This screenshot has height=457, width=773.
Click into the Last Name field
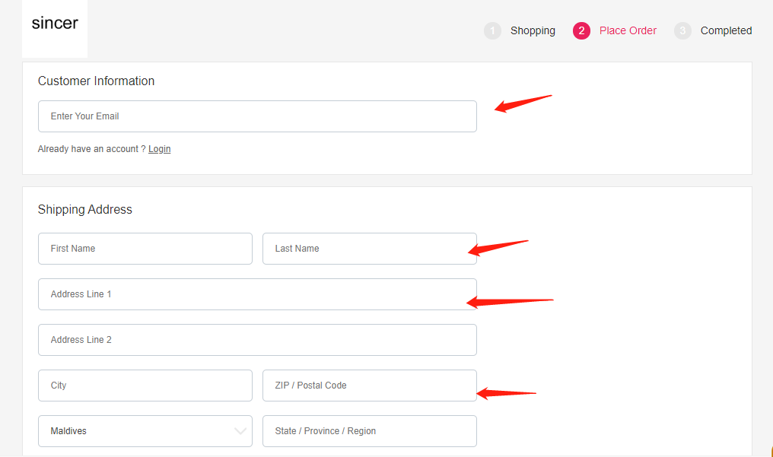369,249
